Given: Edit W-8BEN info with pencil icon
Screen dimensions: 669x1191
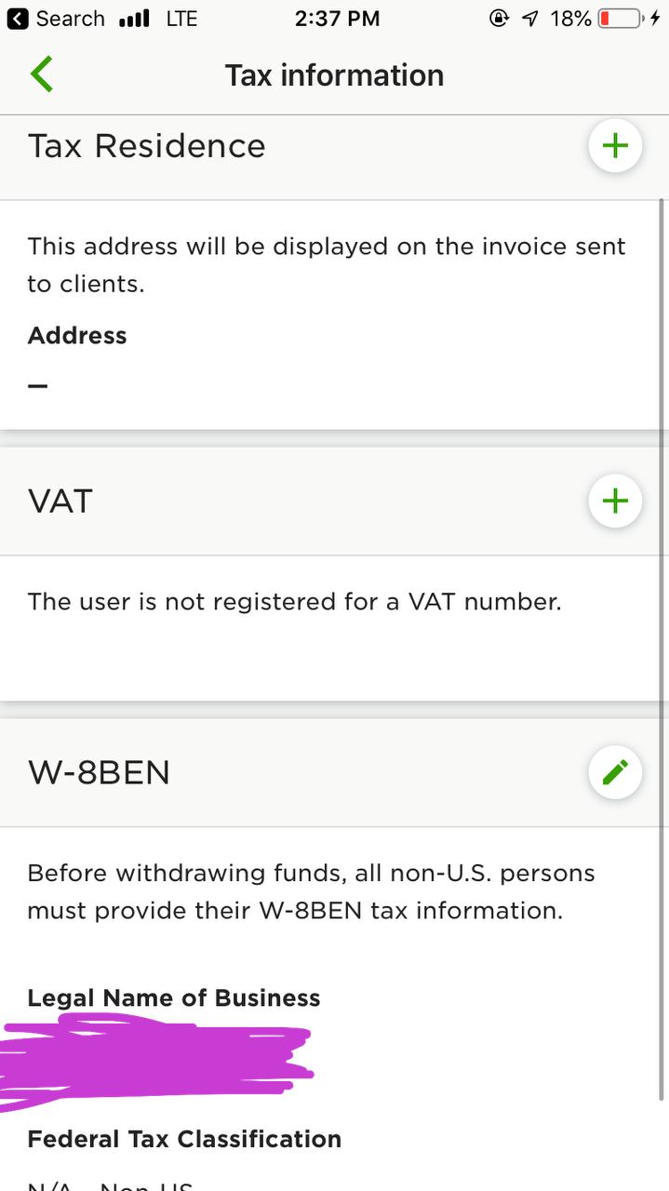Looking at the screenshot, I should click(x=615, y=772).
